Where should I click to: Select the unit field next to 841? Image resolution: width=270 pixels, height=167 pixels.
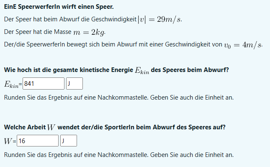click(75, 84)
